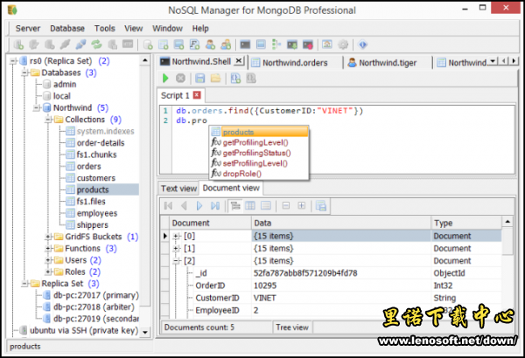Go to next document with blue arrow
Image resolution: width=525 pixels, height=358 pixels.
pos(199,205)
